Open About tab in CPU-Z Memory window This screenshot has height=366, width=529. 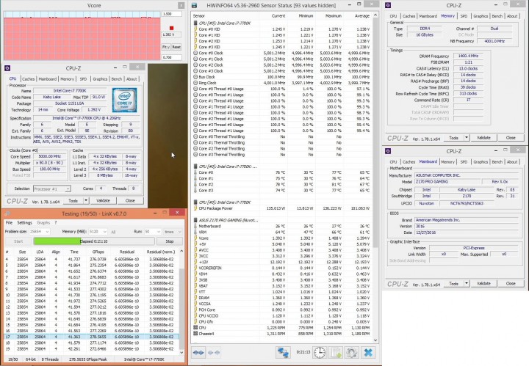512,16
